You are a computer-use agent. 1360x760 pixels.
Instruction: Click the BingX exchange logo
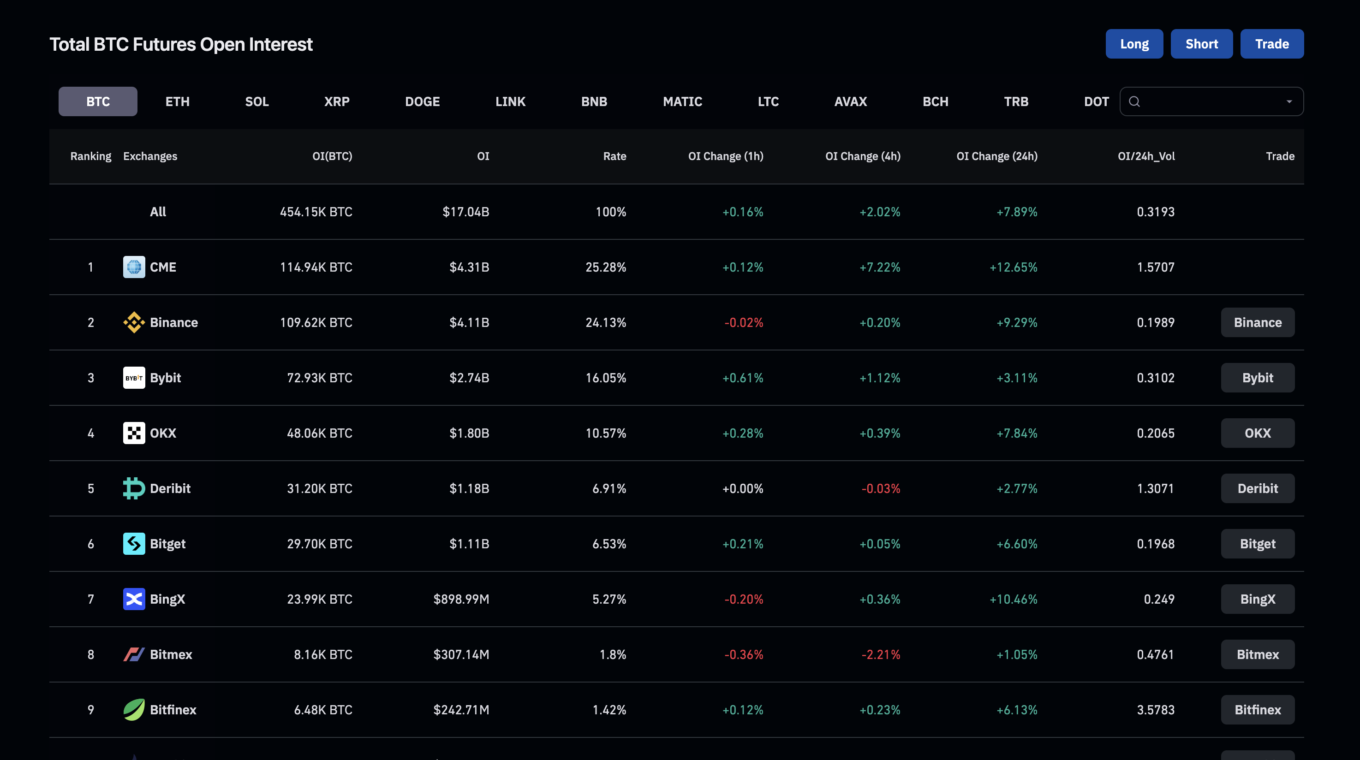click(134, 599)
